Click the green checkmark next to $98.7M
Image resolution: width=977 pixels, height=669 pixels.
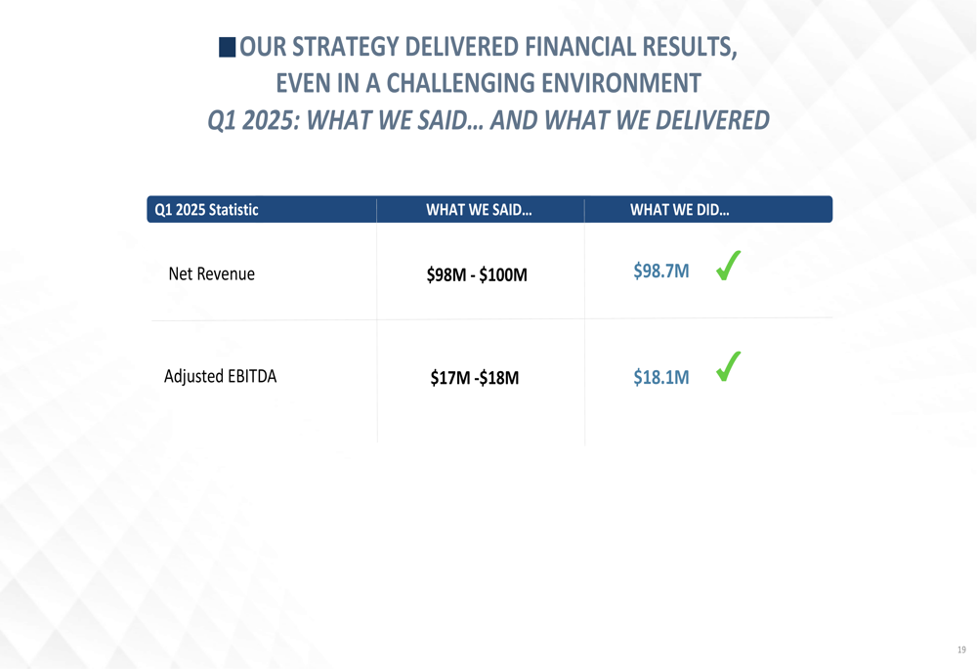729,266
